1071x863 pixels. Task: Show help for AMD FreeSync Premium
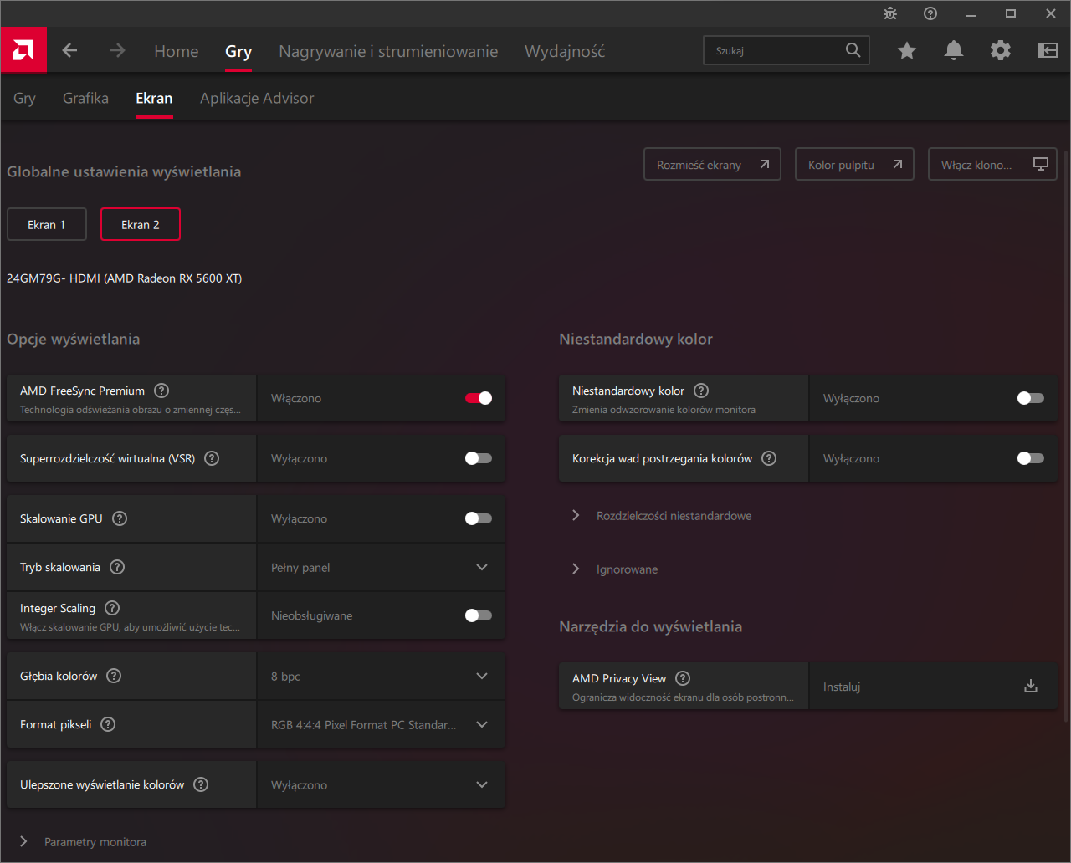[x=162, y=391]
